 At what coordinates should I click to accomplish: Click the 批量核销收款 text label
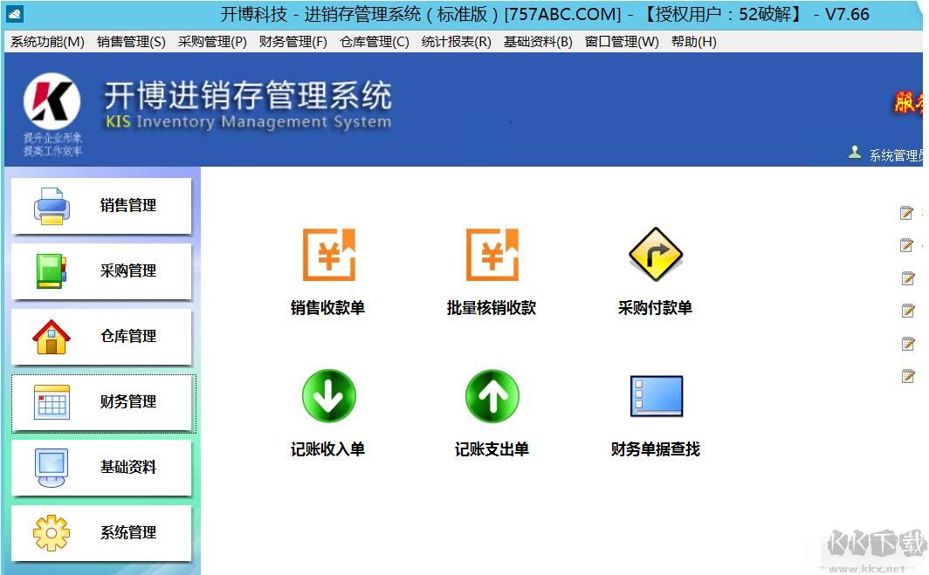(492, 308)
